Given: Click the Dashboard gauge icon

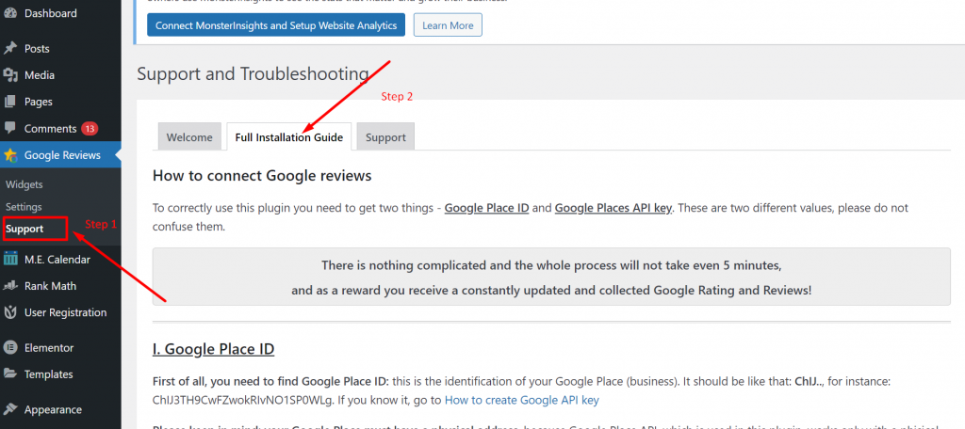Looking at the screenshot, I should coord(9,13).
